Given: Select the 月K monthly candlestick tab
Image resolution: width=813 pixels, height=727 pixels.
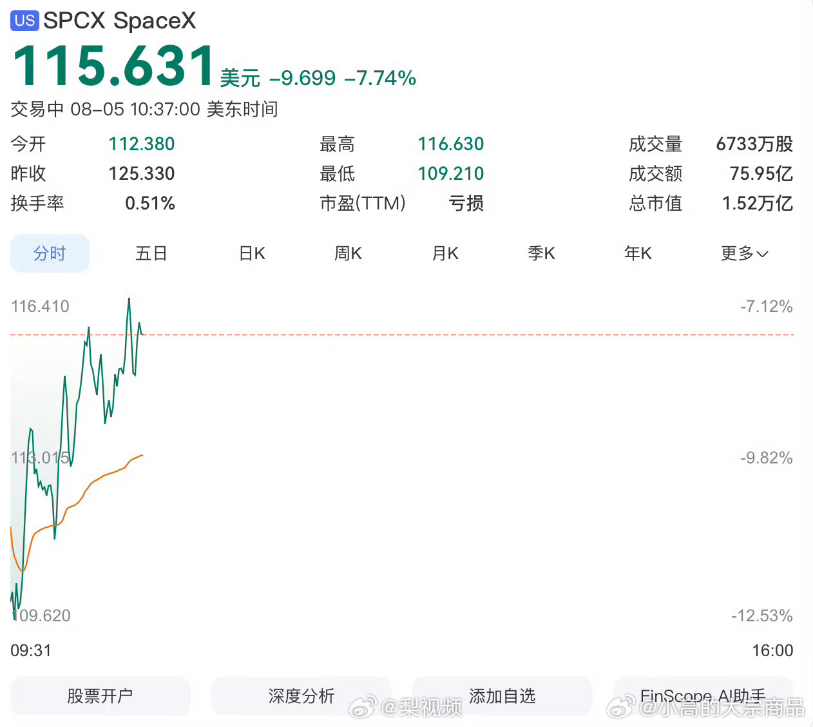Looking at the screenshot, I should pos(445,253).
